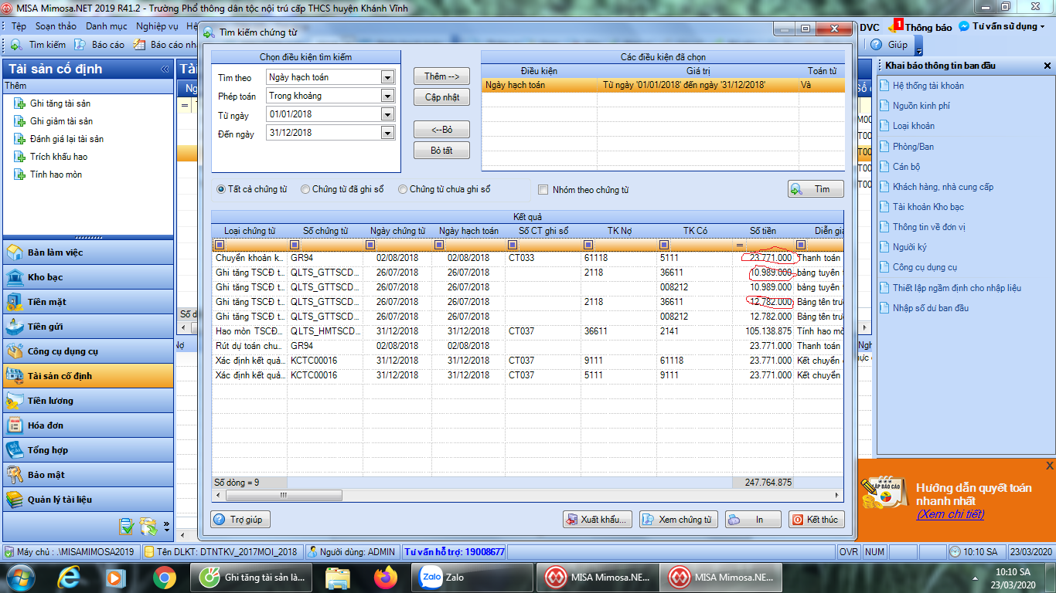Click Tìm search button

pos(816,189)
